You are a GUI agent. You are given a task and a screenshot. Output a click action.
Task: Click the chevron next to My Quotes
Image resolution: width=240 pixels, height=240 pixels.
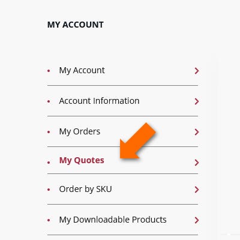[197, 163]
